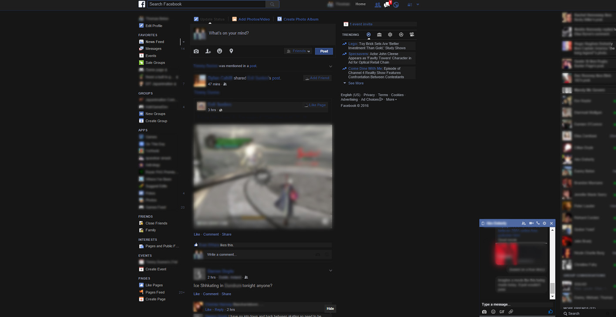Viewport: 616px width, 317px height.
Task: Open 1 event invite link
Action: point(361,24)
